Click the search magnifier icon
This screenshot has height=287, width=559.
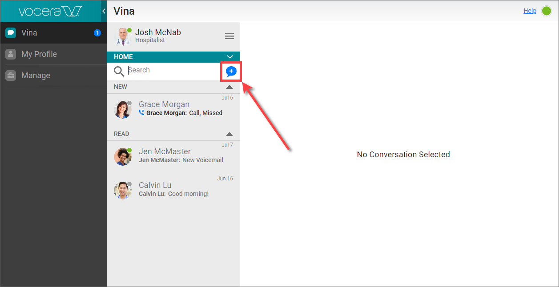119,71
